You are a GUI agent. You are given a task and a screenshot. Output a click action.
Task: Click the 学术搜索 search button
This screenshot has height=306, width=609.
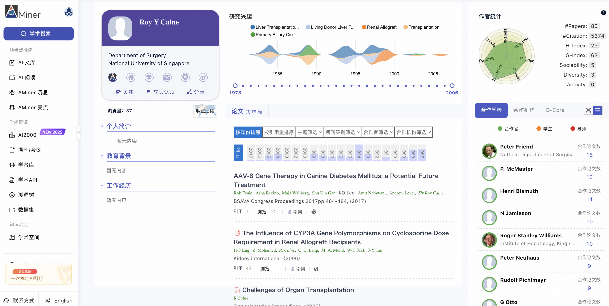(x=39, y=34)
